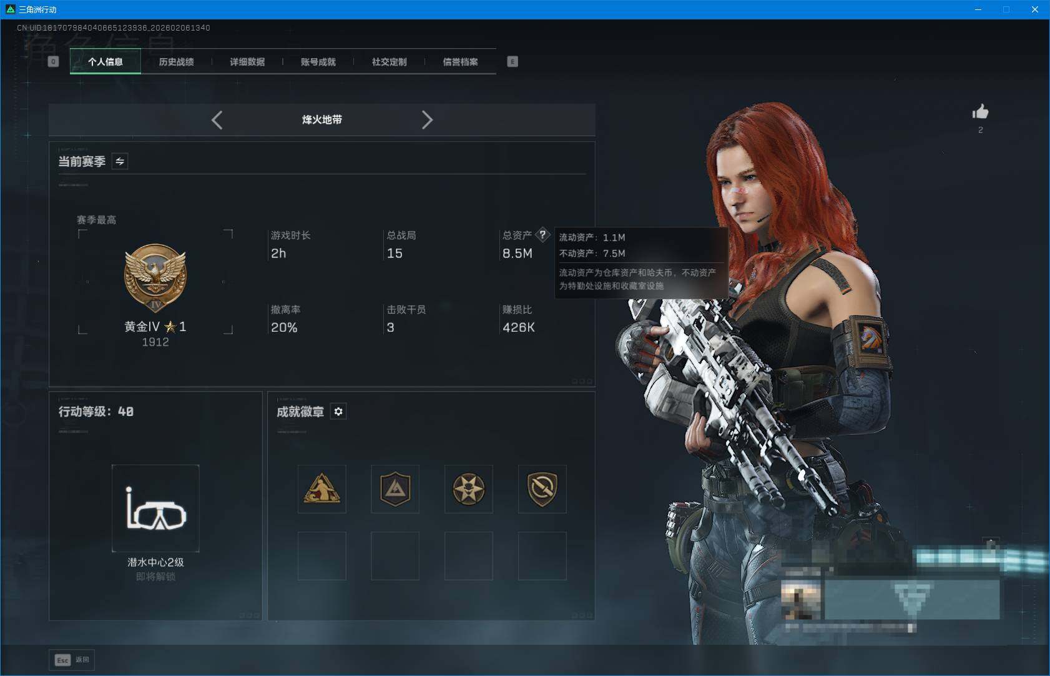This screenshot has height=676, width=1050.
Task: Click the 总资产 value 8.5M
Action: [518, 254]
